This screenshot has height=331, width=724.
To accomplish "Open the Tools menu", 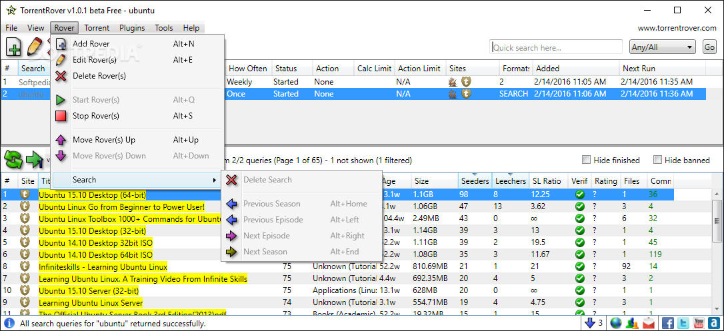I will tap(164, 28).
